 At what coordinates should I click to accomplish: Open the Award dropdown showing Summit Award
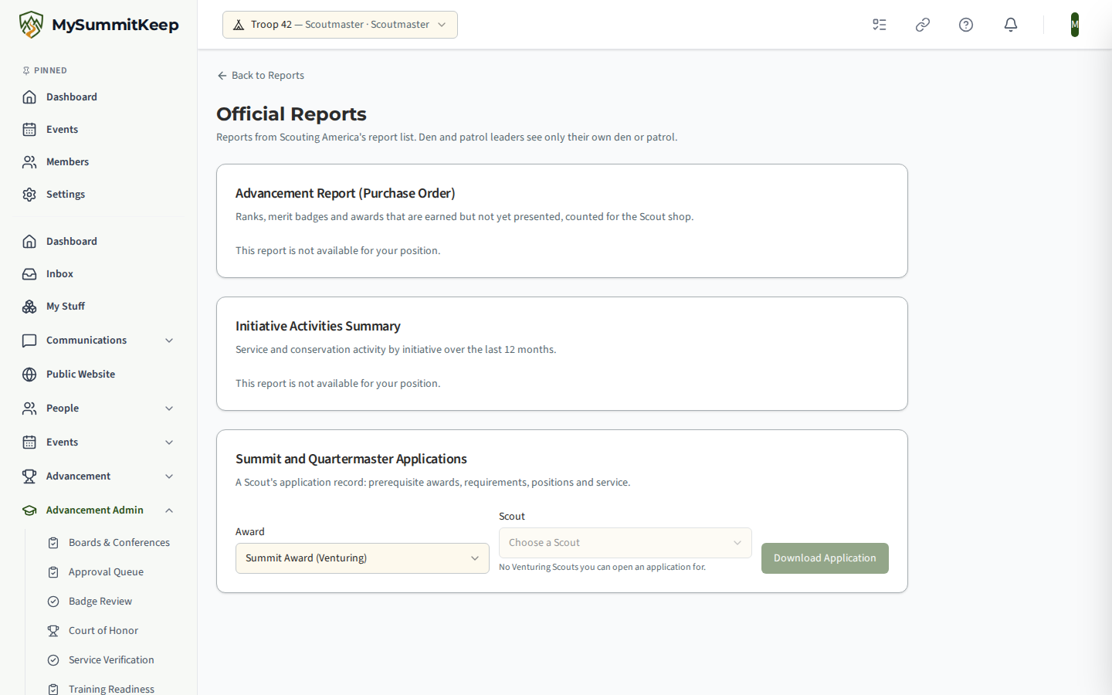pos(362,558)
